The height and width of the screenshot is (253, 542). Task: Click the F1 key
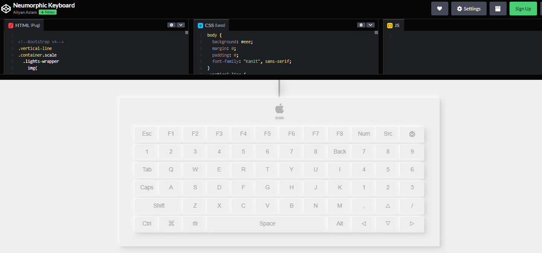(x=171, y=134)
